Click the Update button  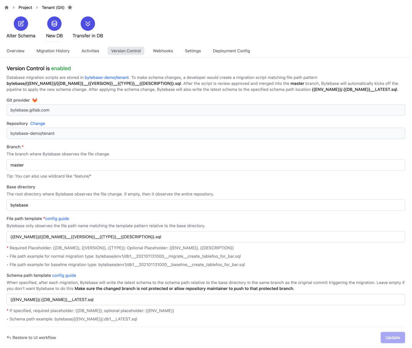pos(393,337)
